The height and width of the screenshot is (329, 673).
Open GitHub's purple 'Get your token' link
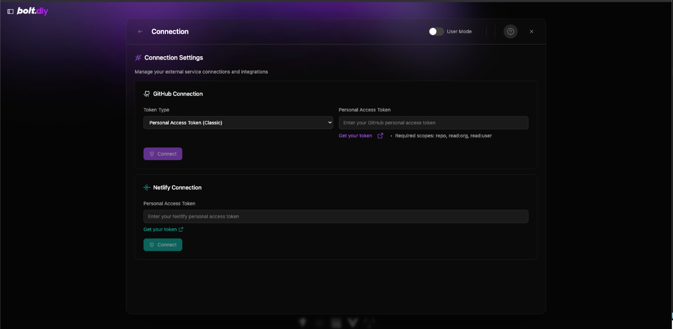355,136
